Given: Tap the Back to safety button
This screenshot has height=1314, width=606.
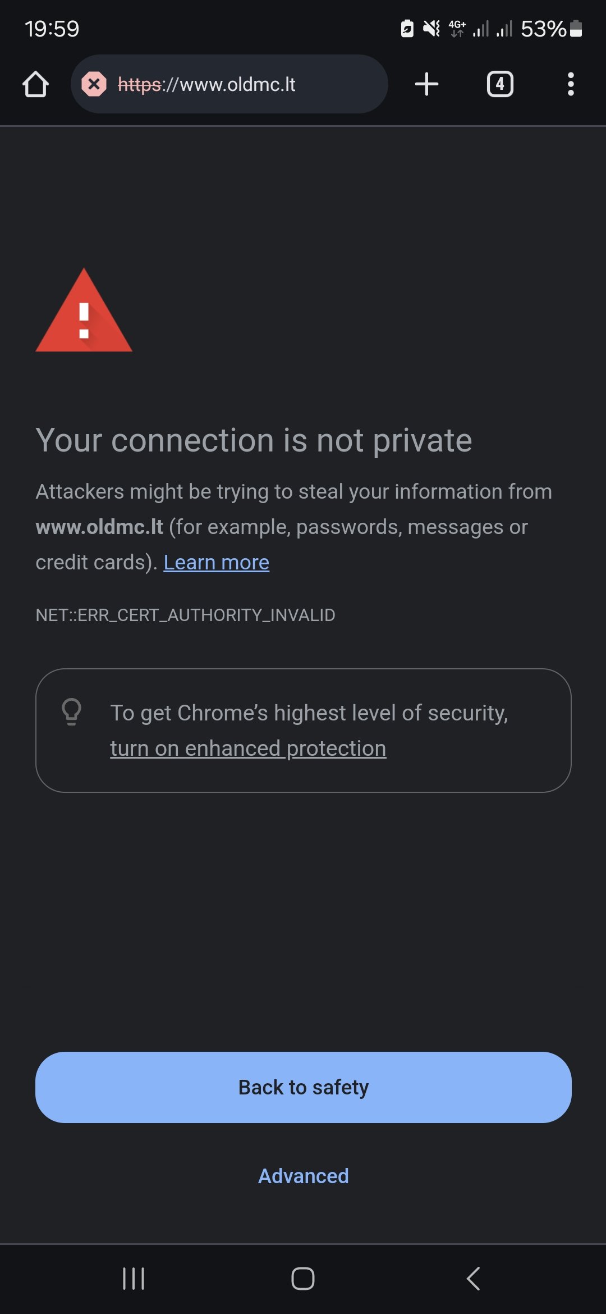Looking at the screenshot, I should 304,1087.
